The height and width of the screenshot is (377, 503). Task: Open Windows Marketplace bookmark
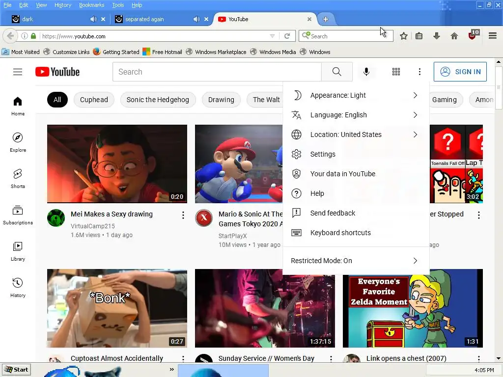tap(216, 52)
